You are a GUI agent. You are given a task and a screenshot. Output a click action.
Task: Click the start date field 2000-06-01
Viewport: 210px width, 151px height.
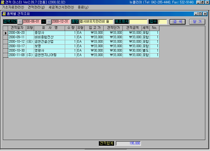31,21
